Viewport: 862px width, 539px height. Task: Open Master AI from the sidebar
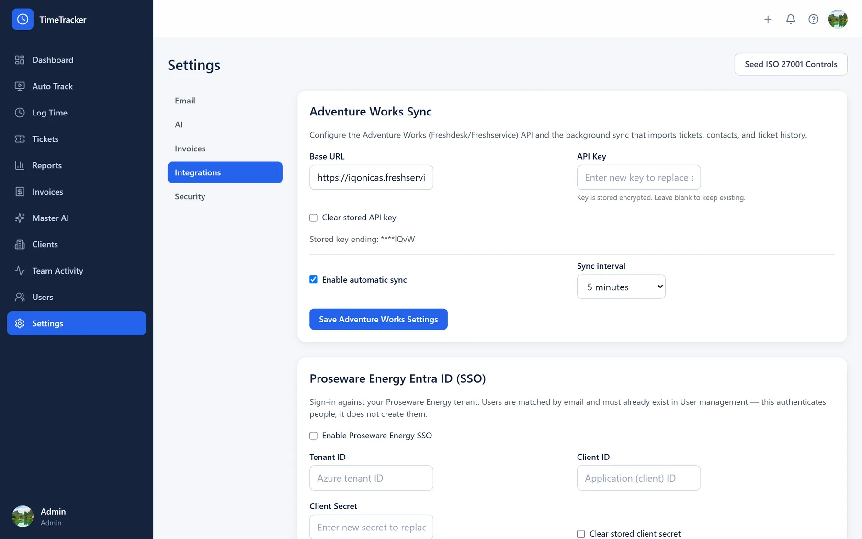[77, 218]
